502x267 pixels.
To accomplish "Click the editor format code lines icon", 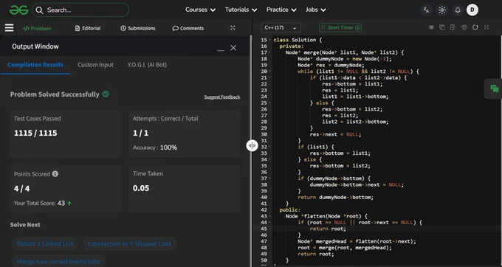I will click(431, 27).
